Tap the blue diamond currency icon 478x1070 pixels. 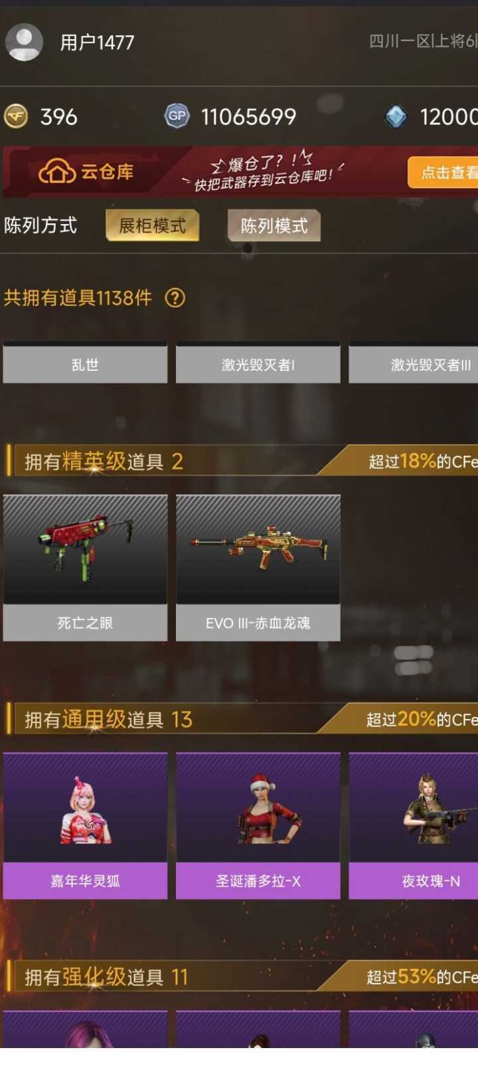click(396, 117)
